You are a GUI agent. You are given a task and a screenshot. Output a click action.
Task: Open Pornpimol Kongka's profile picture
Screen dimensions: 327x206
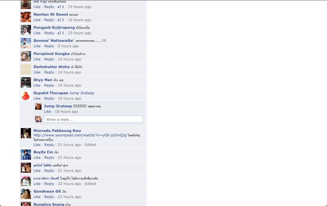[26, 56]
